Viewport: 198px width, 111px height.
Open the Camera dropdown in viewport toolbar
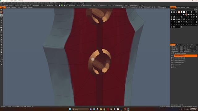[x=163, y=7]
